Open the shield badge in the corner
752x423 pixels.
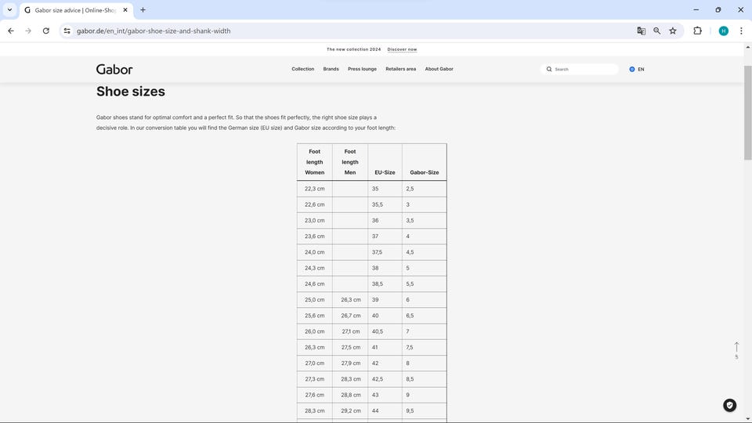(729, 405)
